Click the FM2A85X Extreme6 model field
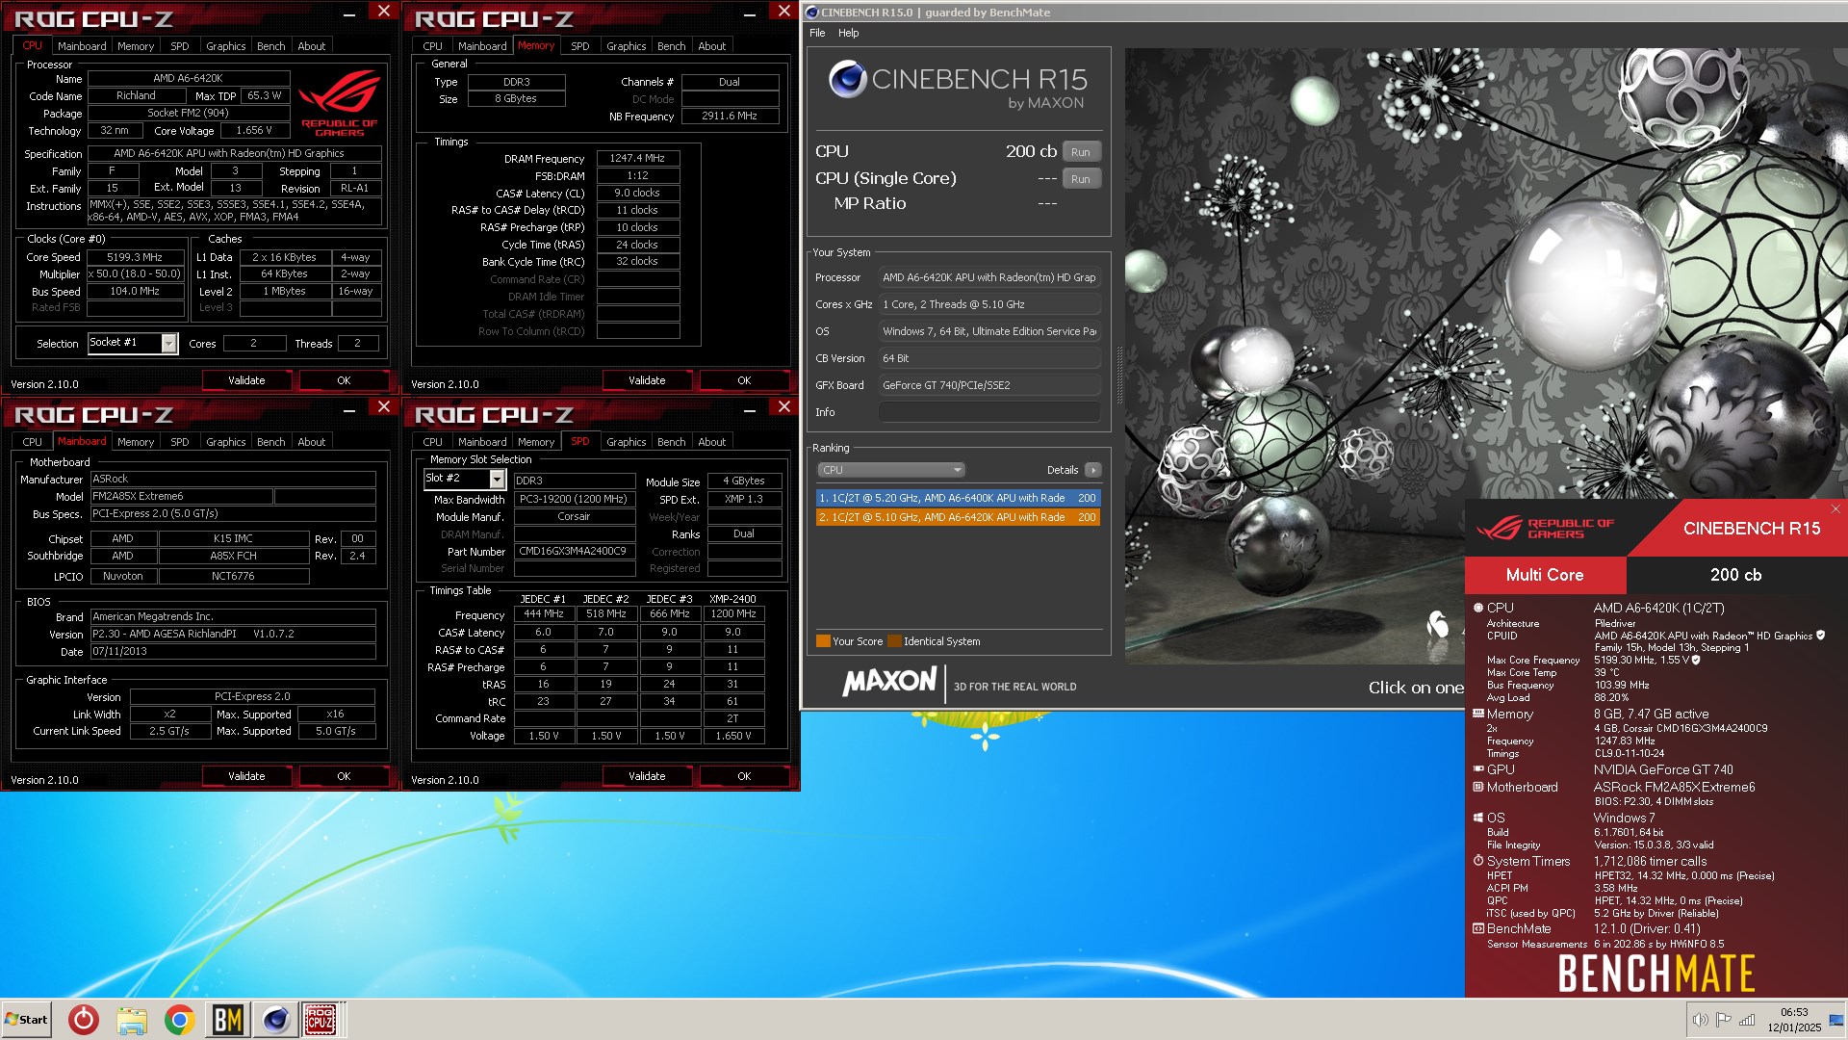Viewport: 1848px width, 1040px height. (181, 496)
